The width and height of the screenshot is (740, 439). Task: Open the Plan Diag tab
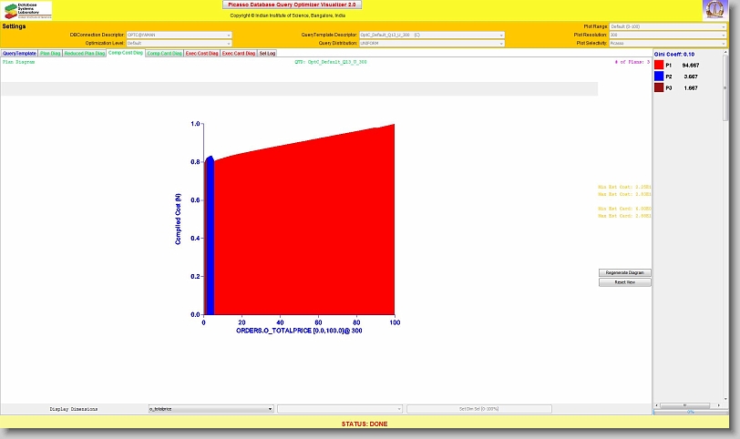point(50,54)
